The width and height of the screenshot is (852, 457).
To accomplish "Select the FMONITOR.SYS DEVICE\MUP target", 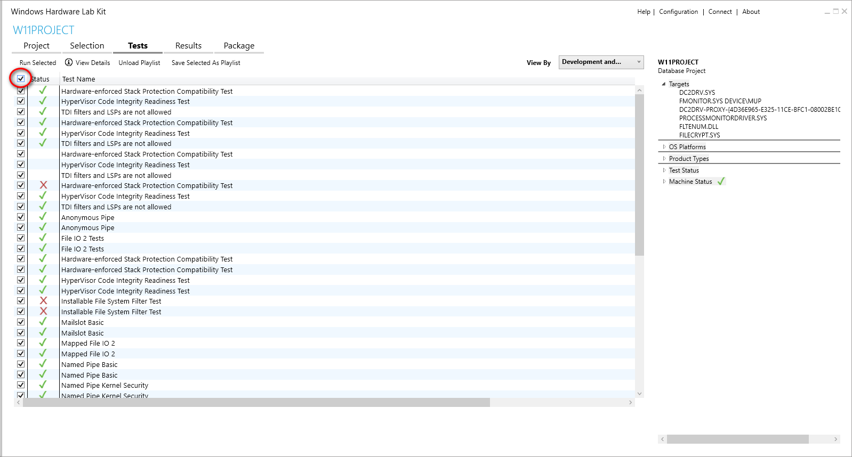I will [720, 101].
